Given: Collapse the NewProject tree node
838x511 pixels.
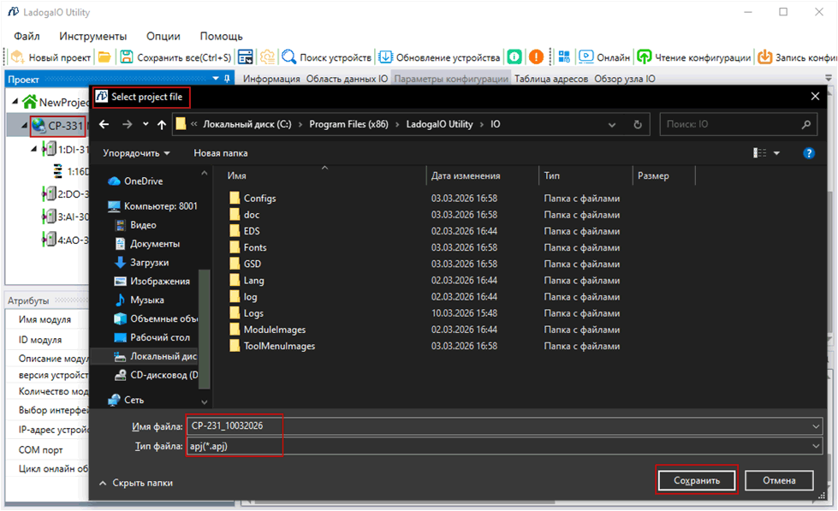Looking at the screenshot, I should click(x=15, y=102).
